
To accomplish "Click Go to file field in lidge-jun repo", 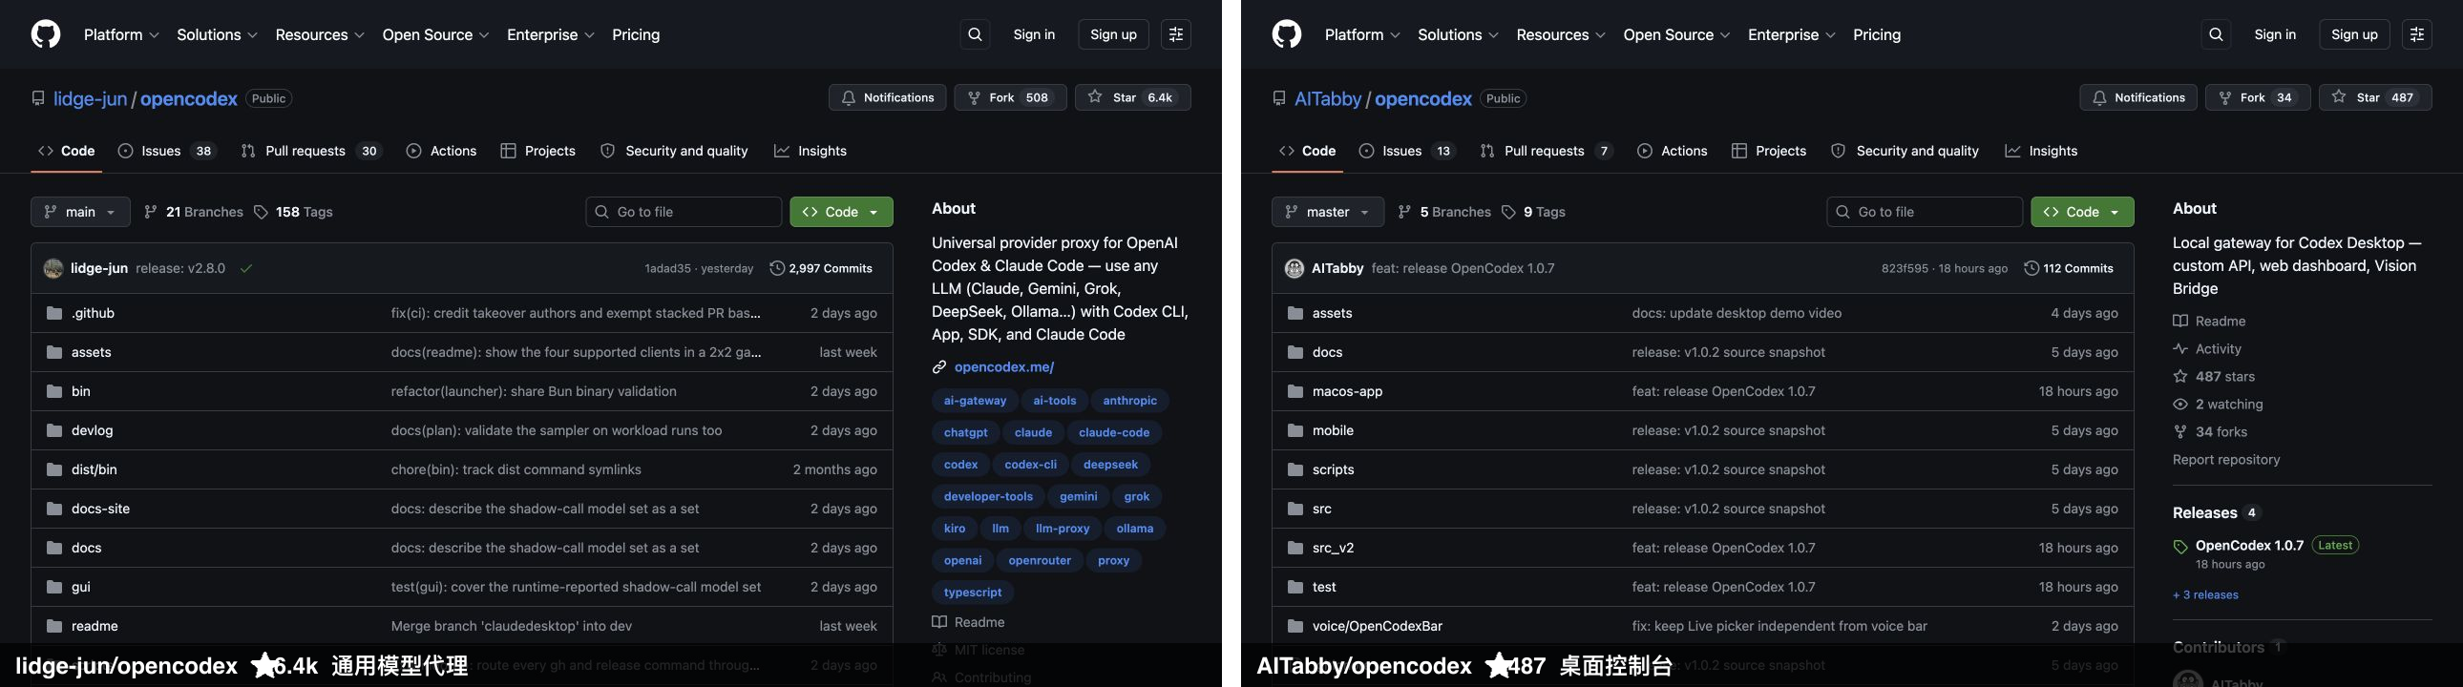I will click(x=683, y=212).
